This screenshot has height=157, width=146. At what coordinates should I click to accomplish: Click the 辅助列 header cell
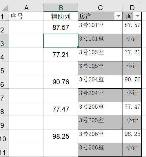point(61,16)
